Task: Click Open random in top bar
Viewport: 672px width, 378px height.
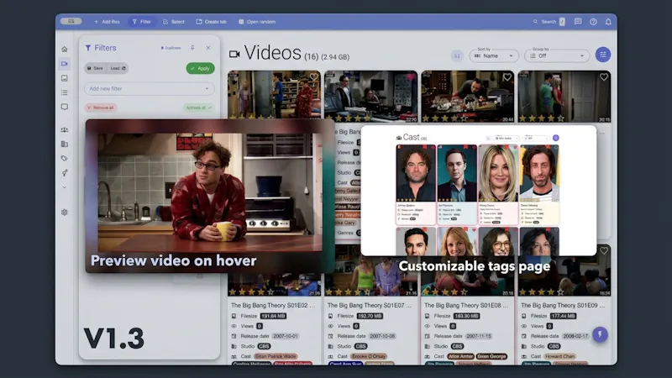Action: tap(257, 22)
